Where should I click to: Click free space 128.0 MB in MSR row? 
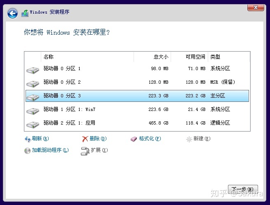(195, 82)
